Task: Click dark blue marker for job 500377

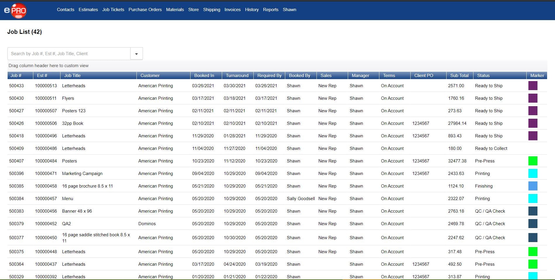Action: [x=533, y=238]
